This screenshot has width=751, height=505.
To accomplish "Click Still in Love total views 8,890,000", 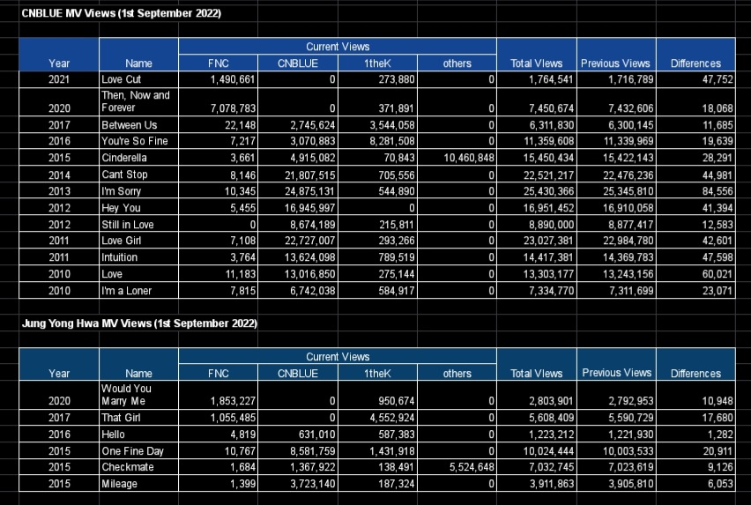I will [537, 225].
